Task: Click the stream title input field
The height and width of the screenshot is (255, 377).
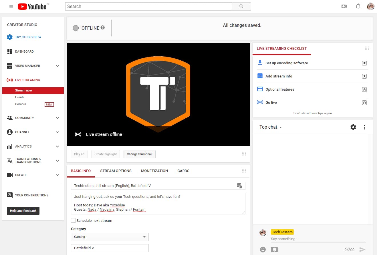Action: click(158, 186)
